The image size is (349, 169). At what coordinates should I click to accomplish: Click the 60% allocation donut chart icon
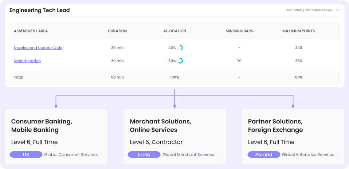click(180, 61)
